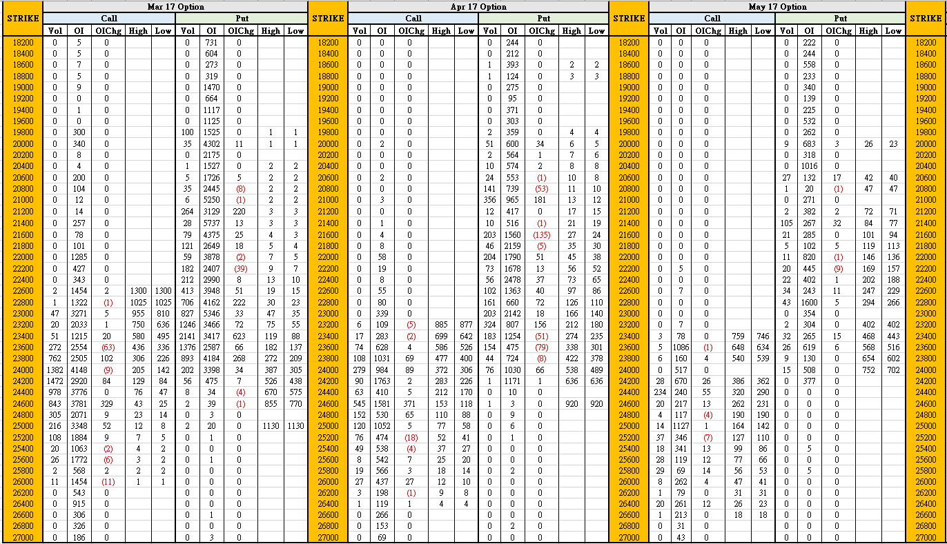
Task: Select Call header under Mar 17 Option
Action: click(x=109, y=19)
